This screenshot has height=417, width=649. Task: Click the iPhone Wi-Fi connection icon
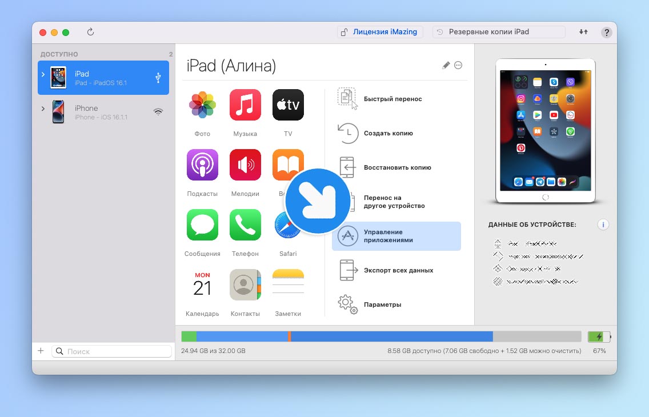[x=158, y=112]
